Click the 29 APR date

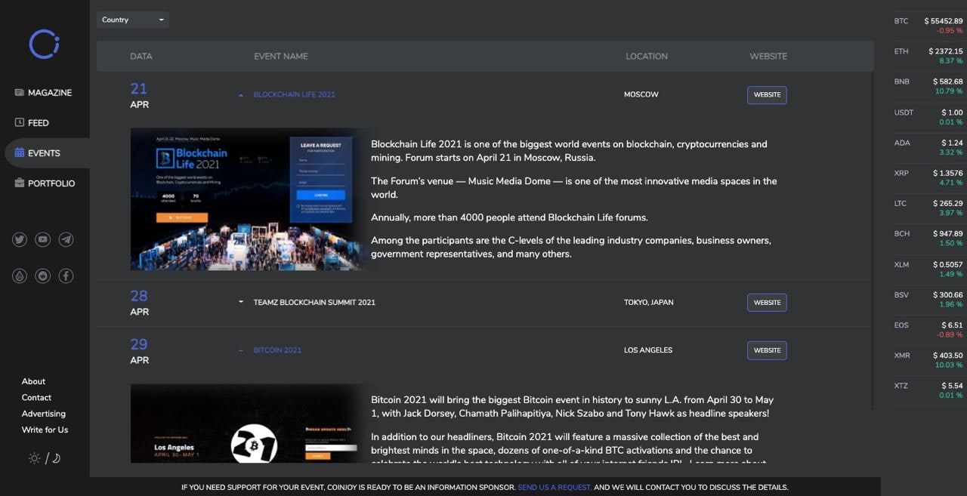(x=140, y=351)
